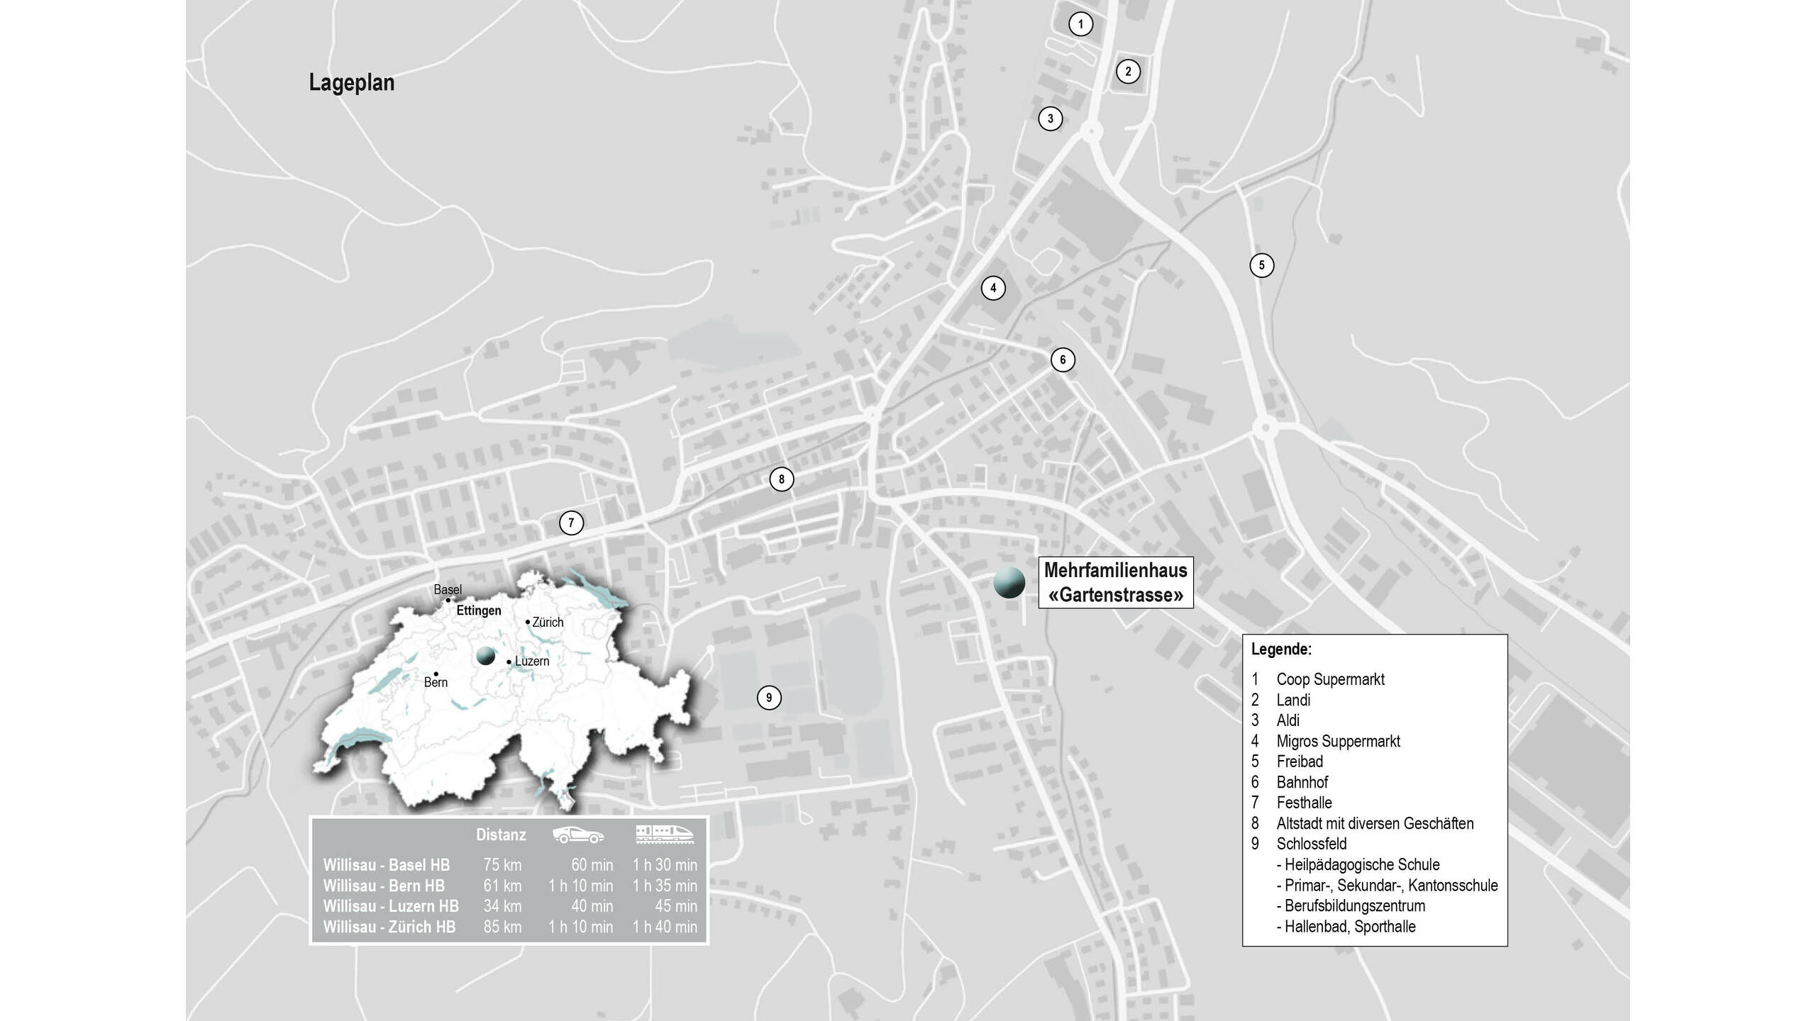Image resolution: width=1816 pixels, height=1021 pixels.
Task: Click marker 5 for the Freibad
Action: pos(1261,265)
